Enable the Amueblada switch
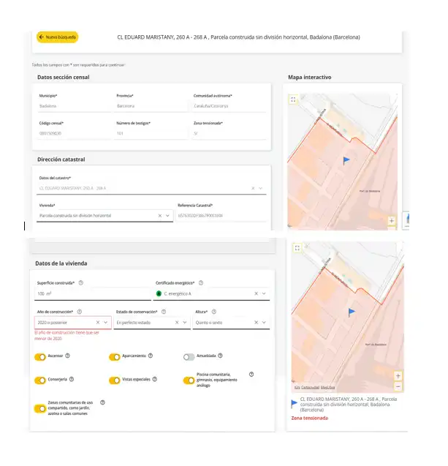This screenshot has height=466, width=448. tap(189, 357)
